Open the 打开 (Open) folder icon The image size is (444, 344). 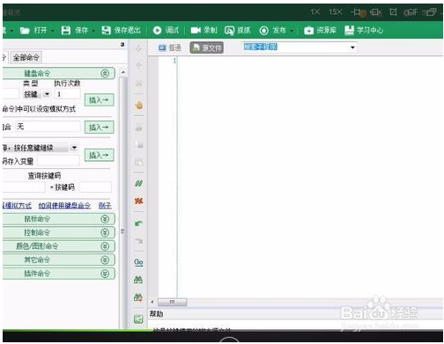pyautogui.click(x=25, y=31)
